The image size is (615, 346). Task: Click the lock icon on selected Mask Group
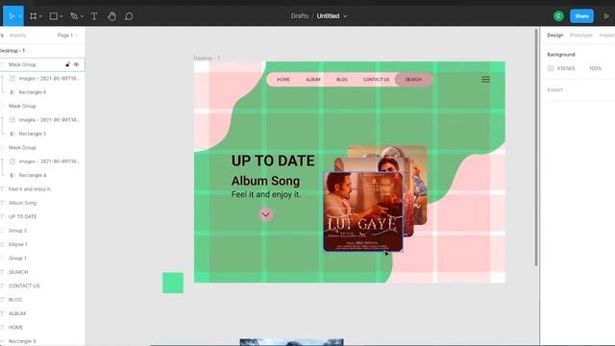click(67, 64)
